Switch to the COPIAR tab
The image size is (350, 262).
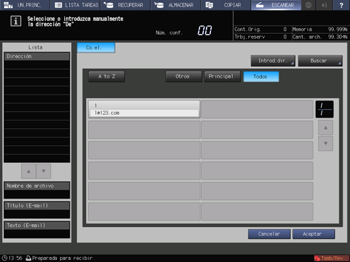(225, 5)
